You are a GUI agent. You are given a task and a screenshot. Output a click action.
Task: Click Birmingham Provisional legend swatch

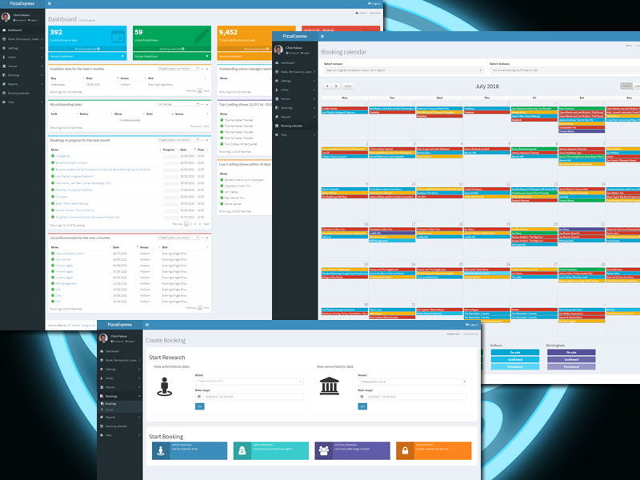click(571, 366)
